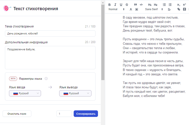This screenshot has height=125, width=189.
Task: Toggle strikethrough formatting
Action: point(127,5)
